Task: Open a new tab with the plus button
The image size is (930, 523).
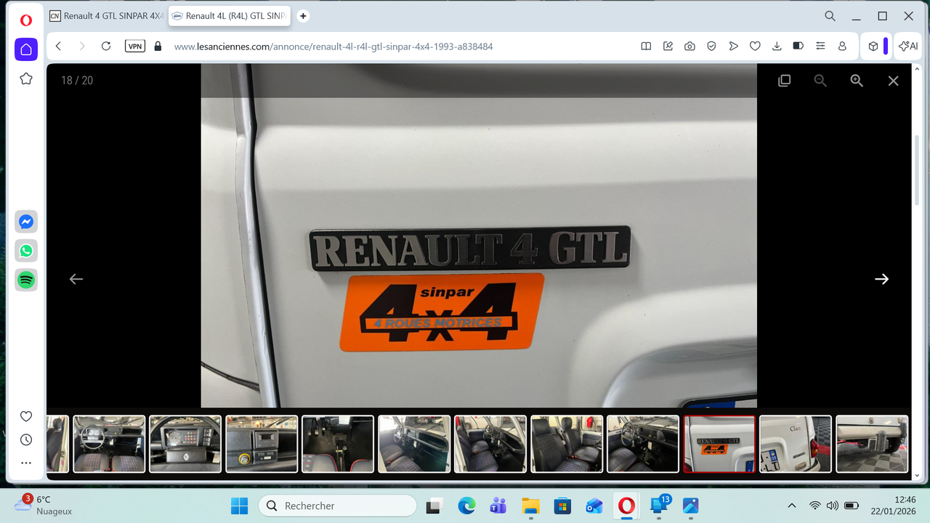Action: 303,16
